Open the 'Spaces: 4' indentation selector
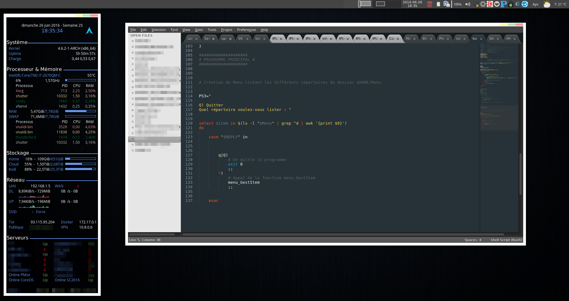The image size is (569, 301). pos(473,240)
